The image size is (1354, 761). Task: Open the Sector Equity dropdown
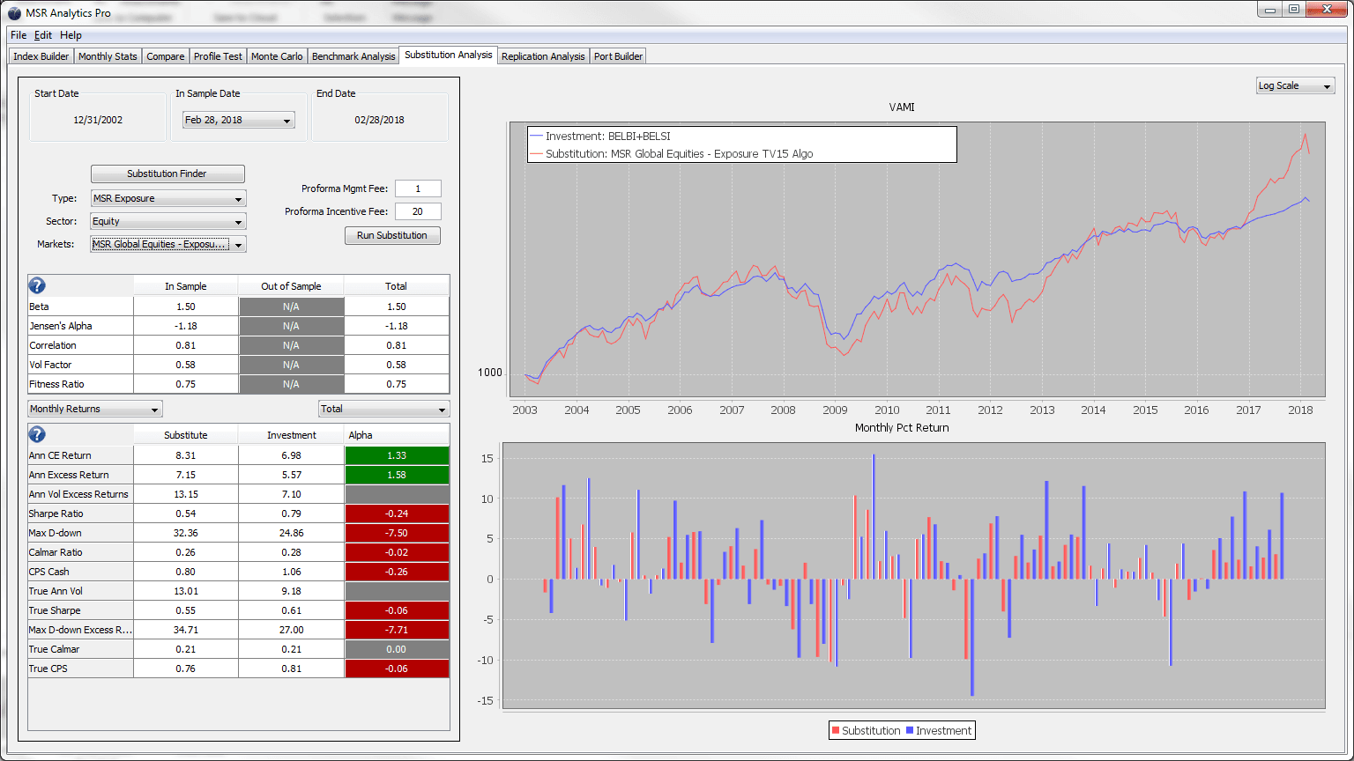168,222
